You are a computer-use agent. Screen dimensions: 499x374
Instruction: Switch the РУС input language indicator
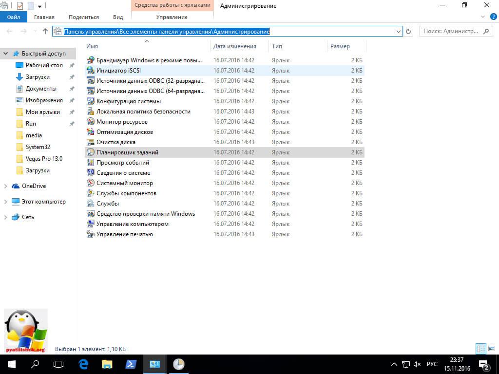click(432, 364)
